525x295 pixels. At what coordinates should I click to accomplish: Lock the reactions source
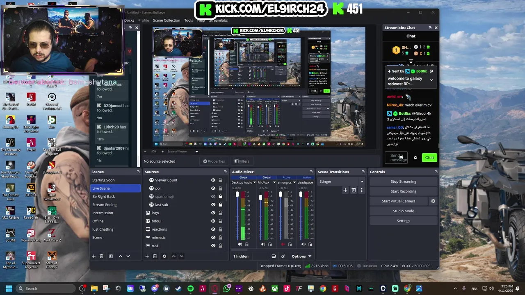coord(220,229)
